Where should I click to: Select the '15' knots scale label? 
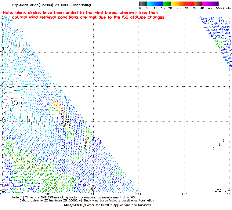point(163,8)
